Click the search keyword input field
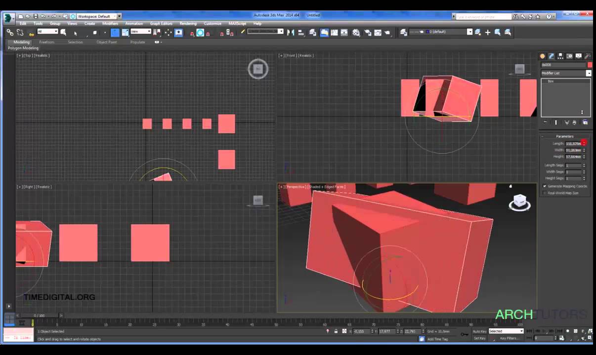The width and height of the screenshot is (596, 355). pyautogui.click(x=483, y=17)
